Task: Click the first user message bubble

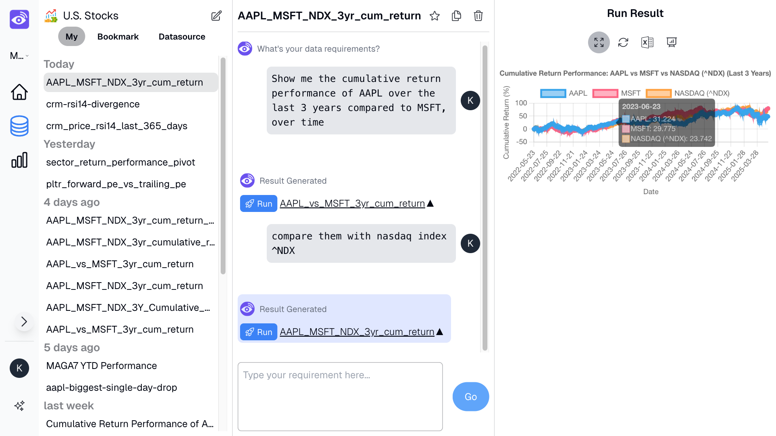Action: [x=361, y=101]
